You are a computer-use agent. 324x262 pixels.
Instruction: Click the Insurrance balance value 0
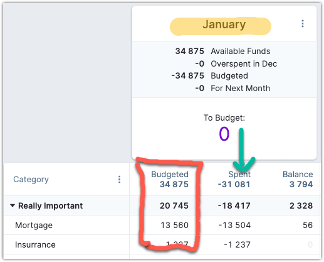click(310, 244)
